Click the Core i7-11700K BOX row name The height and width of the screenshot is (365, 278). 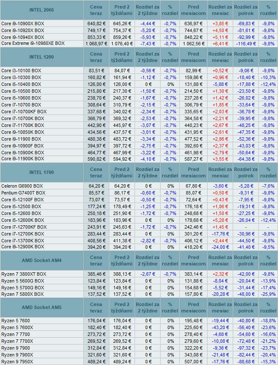pos(23,125)
